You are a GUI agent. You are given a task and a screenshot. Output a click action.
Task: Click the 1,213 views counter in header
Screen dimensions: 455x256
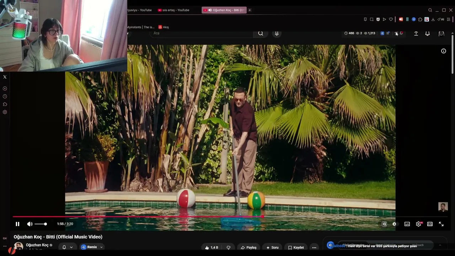[370, 33]
